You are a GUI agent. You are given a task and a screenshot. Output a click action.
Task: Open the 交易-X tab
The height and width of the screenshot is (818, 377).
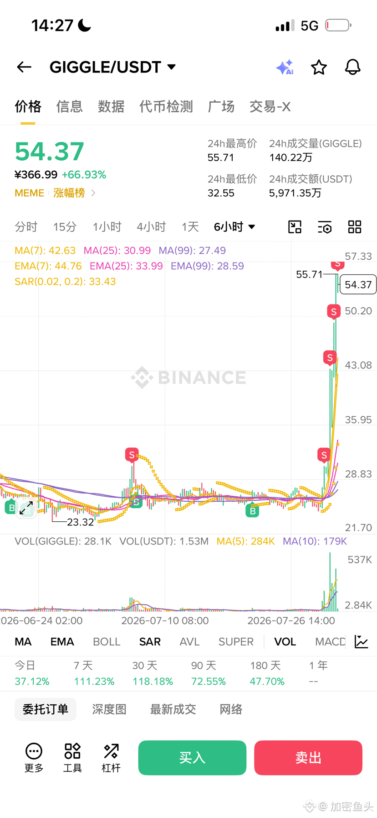[270, 107]
